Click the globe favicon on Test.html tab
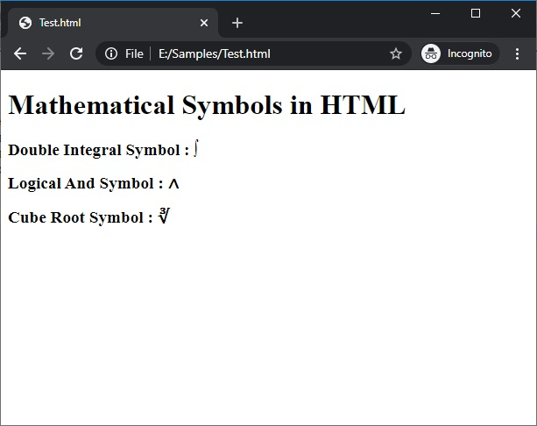The image size is (537, 426). tap(25, 23)
